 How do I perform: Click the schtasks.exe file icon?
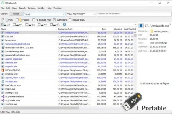coord(3,63)
